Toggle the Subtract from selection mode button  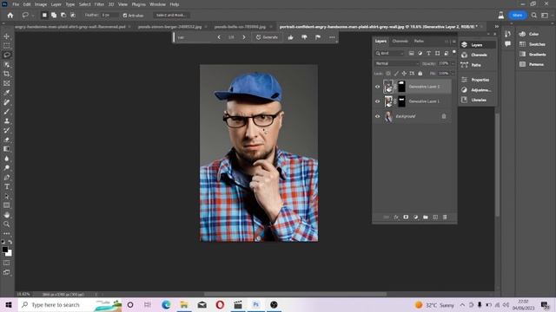[63, 16]
